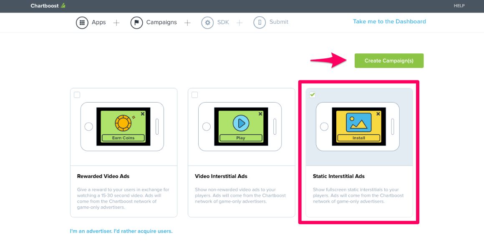Image resolution: width=484 pixels, height=243 pixels.
Task: Check the Rewarded Video Ads checkbox
Action: (x=77, y=95)
